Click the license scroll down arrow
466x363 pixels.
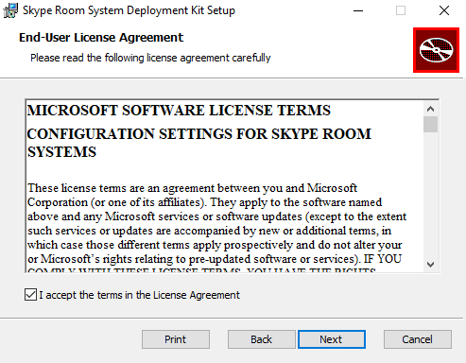click(430, 264)
